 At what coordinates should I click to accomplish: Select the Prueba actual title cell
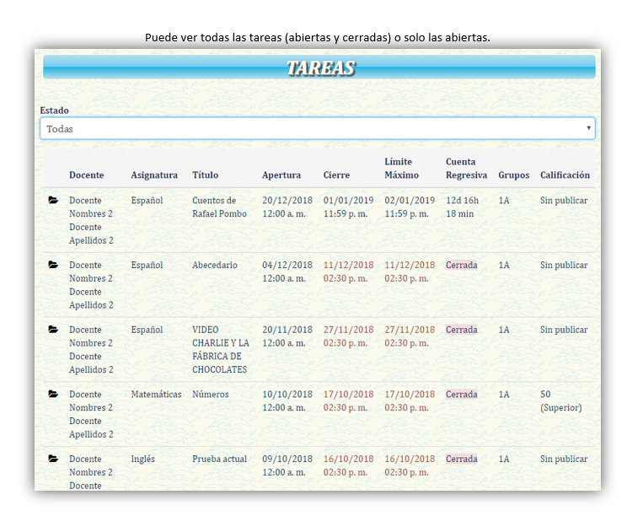[x=219, y=459]
